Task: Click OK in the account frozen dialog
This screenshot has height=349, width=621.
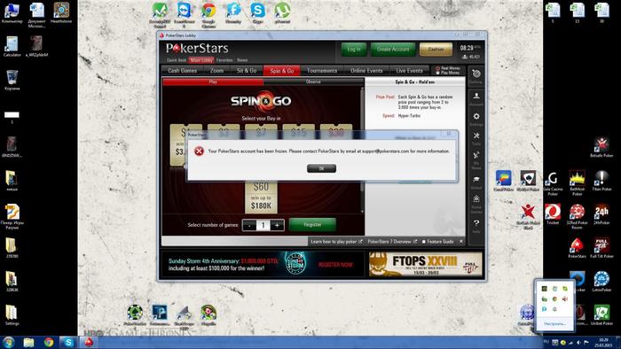Action: (x=321, y=168)
